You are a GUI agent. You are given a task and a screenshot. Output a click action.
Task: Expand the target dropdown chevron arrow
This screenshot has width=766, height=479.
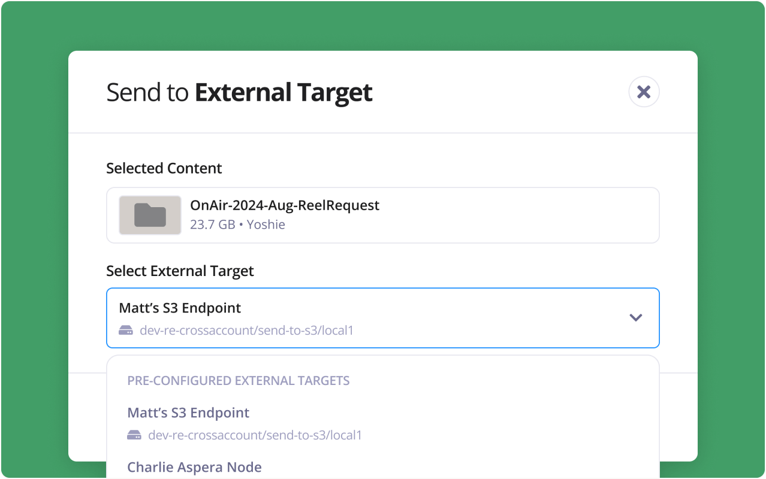coord(635,317)
